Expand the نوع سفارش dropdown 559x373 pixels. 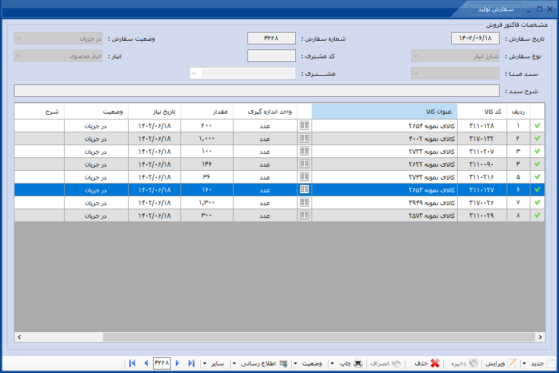tap(416, 56)
